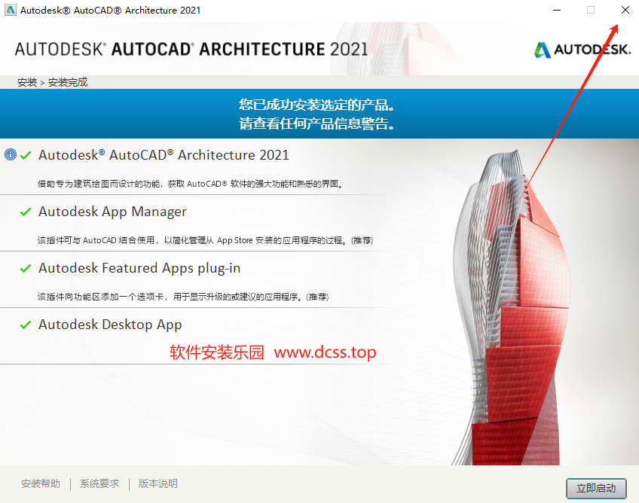Screen dimensions: 639x503
Task: Close the installer window
Action: click(x=625, y=10)
